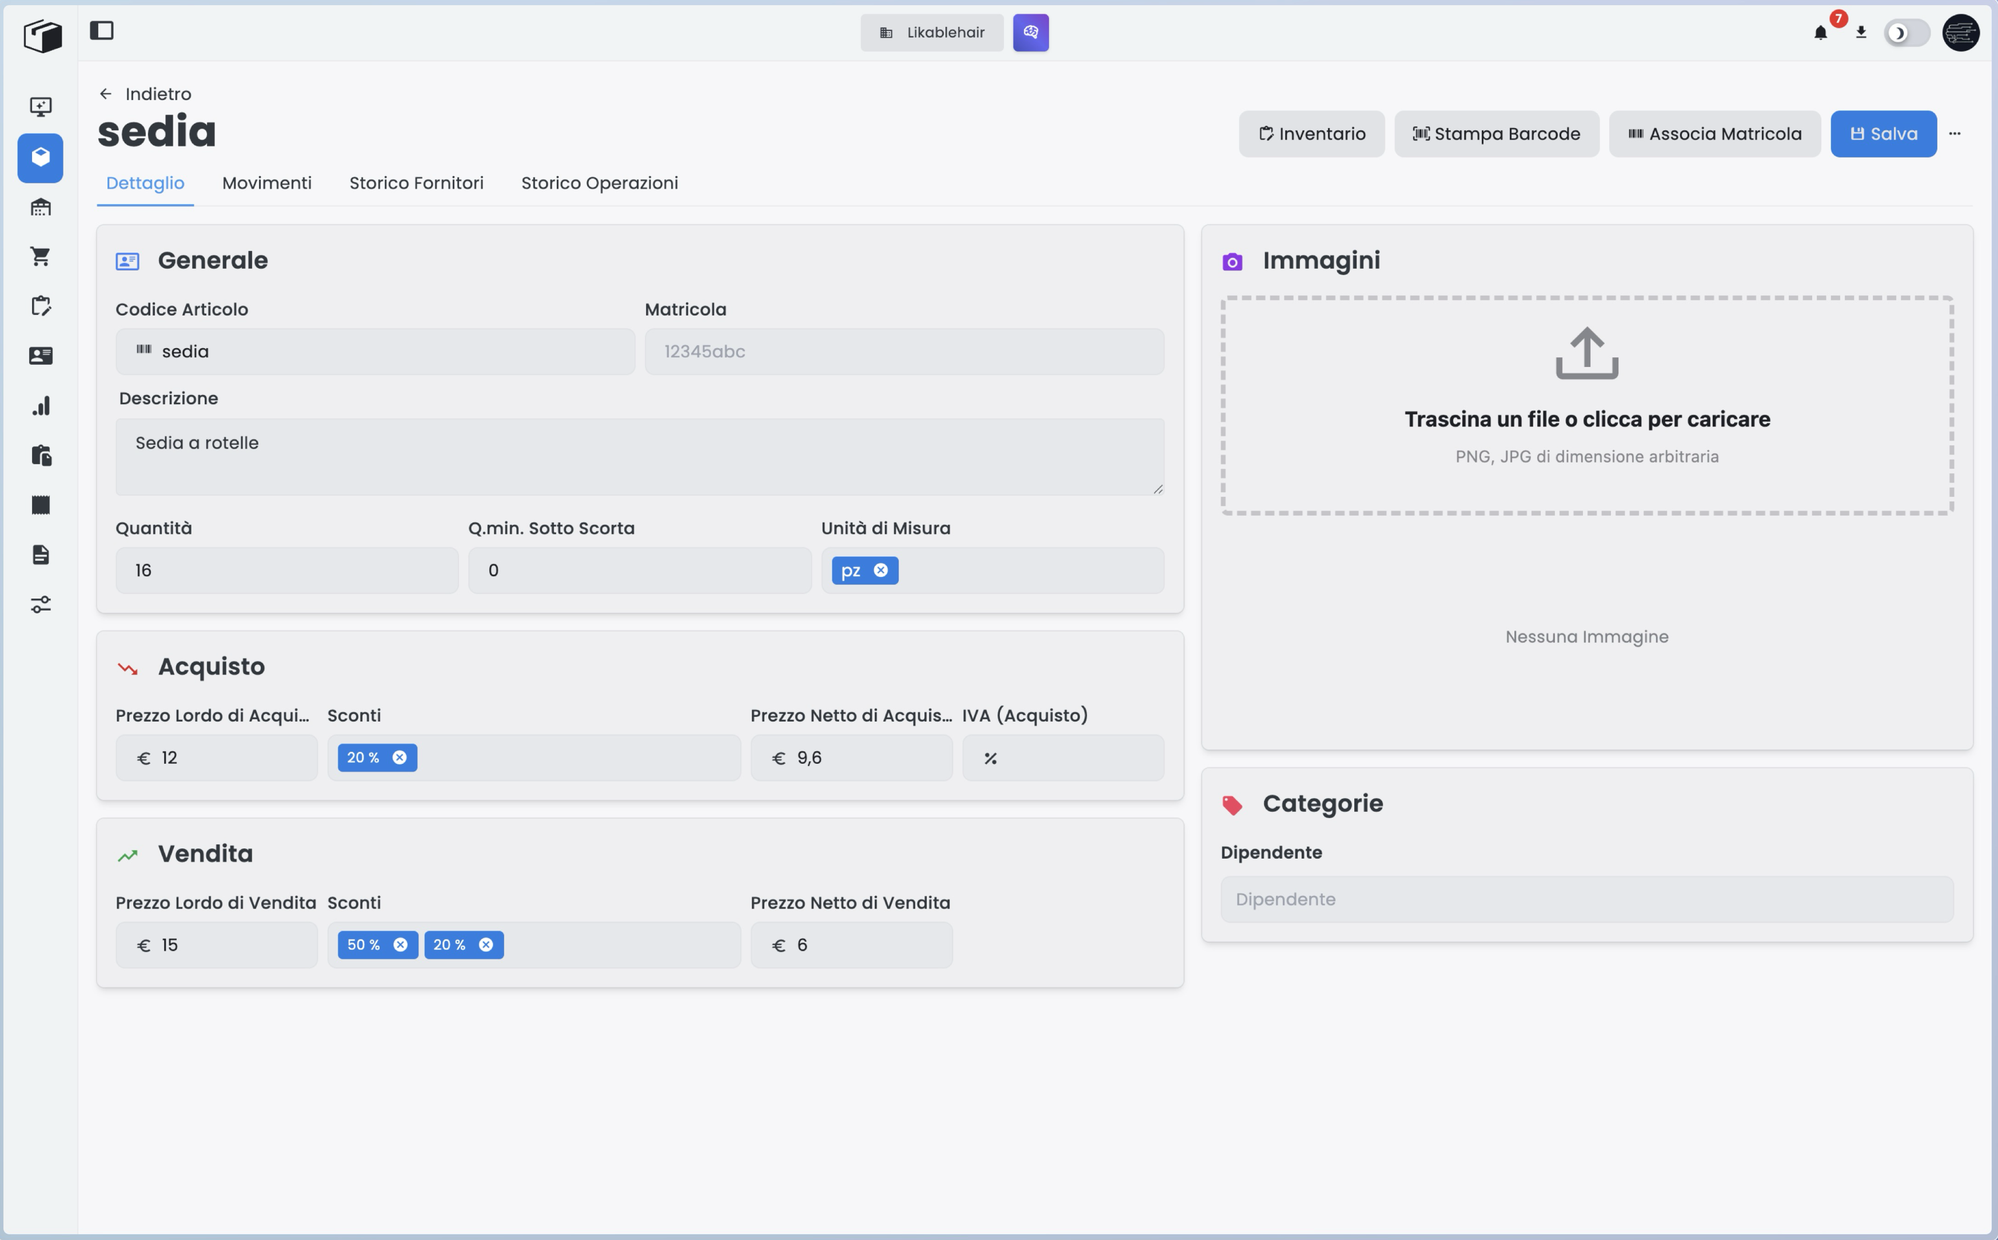Image resolution: width=1998 pixels, height=1240 pixels.
Task: Click the download icon in top bar
Action: tap(1861, 33)
